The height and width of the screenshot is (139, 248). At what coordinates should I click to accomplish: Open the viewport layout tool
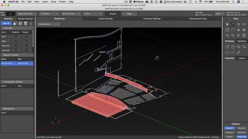[227, 30]
